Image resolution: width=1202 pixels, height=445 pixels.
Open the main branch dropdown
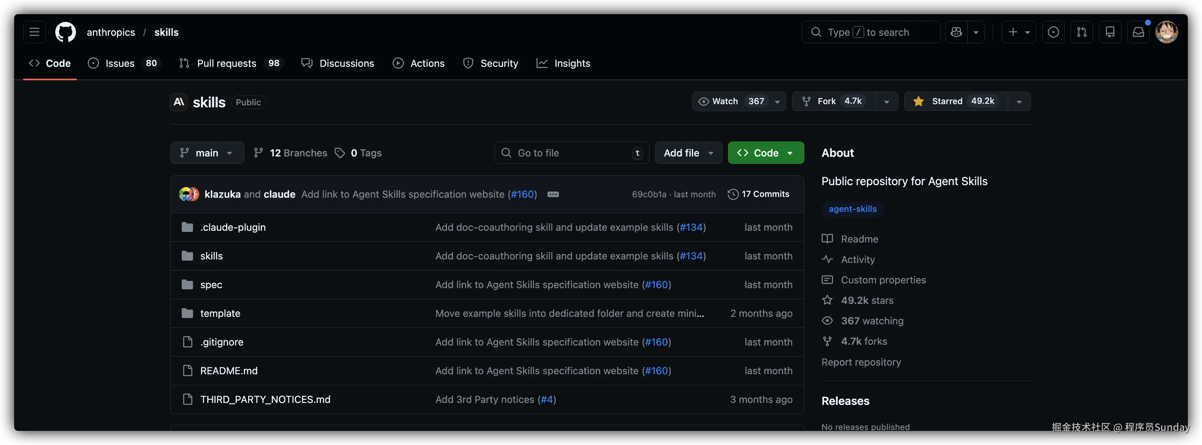pos(207,153)
